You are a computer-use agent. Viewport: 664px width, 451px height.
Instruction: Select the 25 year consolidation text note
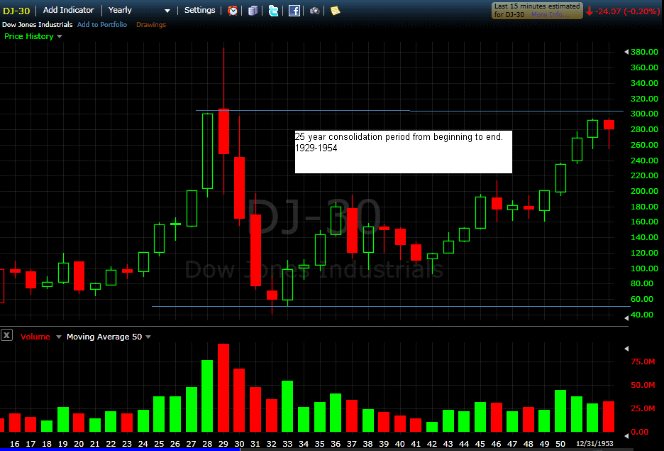click(x=403, y=152)
